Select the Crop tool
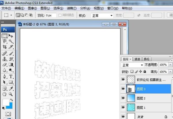Screen dimensions: 173x119 [x=5, y=47]
